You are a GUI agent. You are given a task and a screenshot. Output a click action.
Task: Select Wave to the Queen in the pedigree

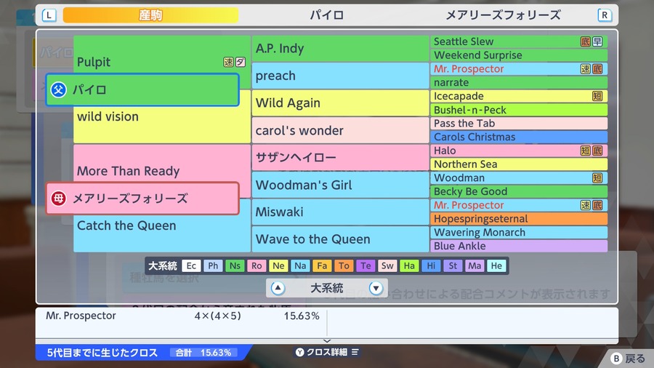[x=340, y=239]
